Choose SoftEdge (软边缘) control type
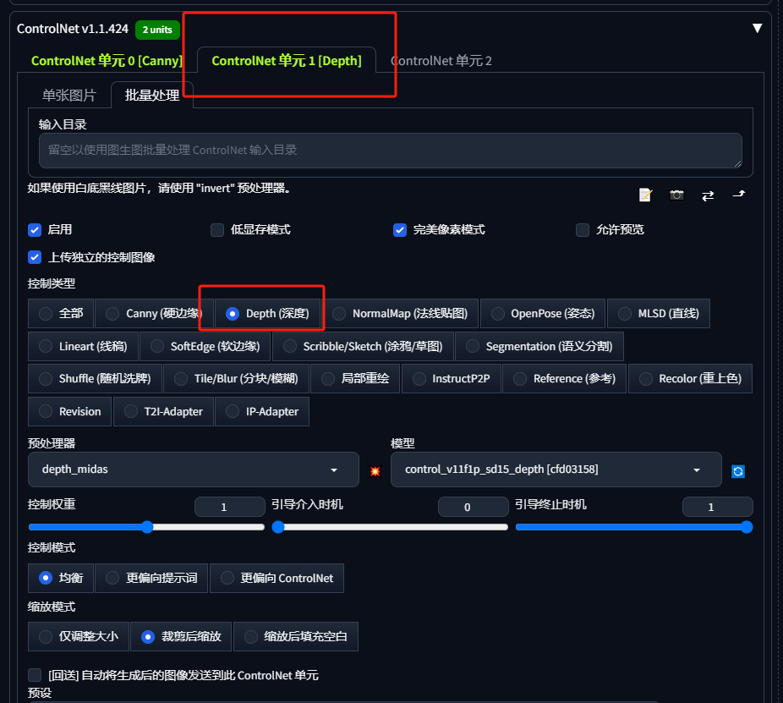The image size is (783, 703). [205, 346]
